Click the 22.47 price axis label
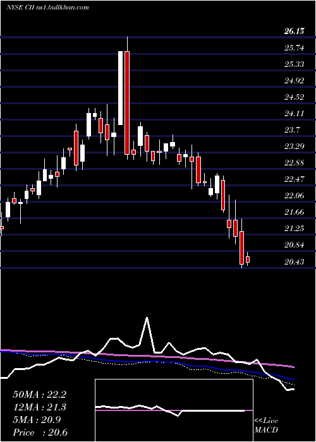The width and height of the screenshot is (316, 442). pyautogui.click(x=294, y=179)
